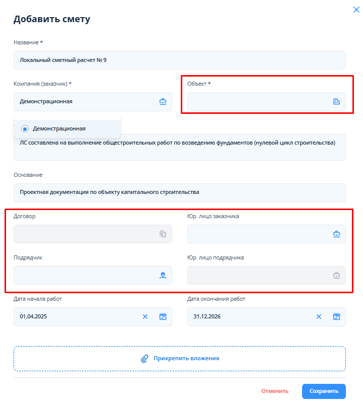Close the Добавить смету dialog
Viewport: 363px width, 402px height.
356,10
